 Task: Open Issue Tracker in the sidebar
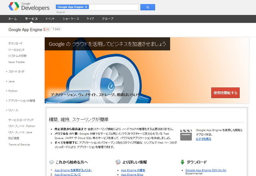17,62
